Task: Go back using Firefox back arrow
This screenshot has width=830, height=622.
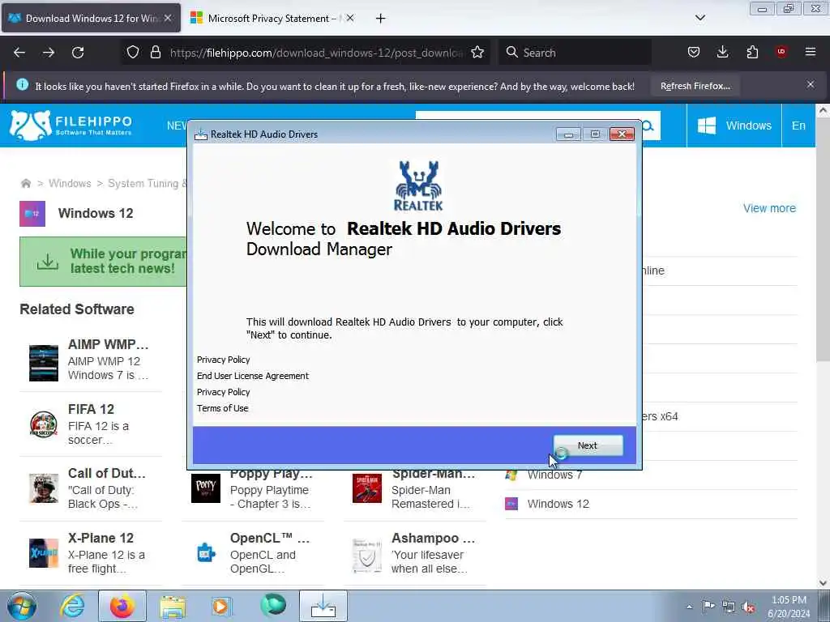Action: coord(19,53)
